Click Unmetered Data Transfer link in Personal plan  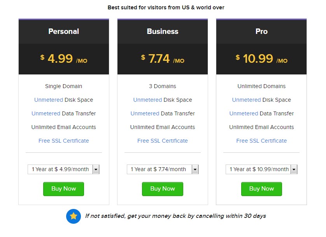(x=46, y=113)
